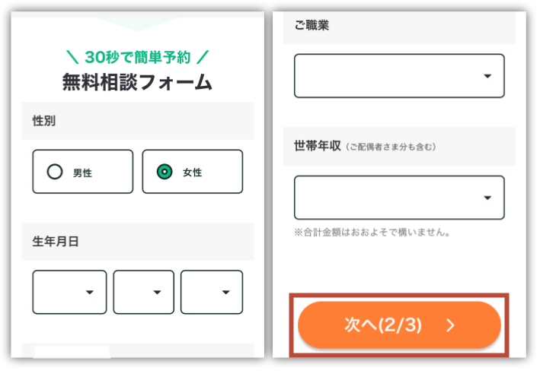Open the birth month dropdown
Image resolution: width=540 pixels, height=377 pixels.
click(143, 292)
